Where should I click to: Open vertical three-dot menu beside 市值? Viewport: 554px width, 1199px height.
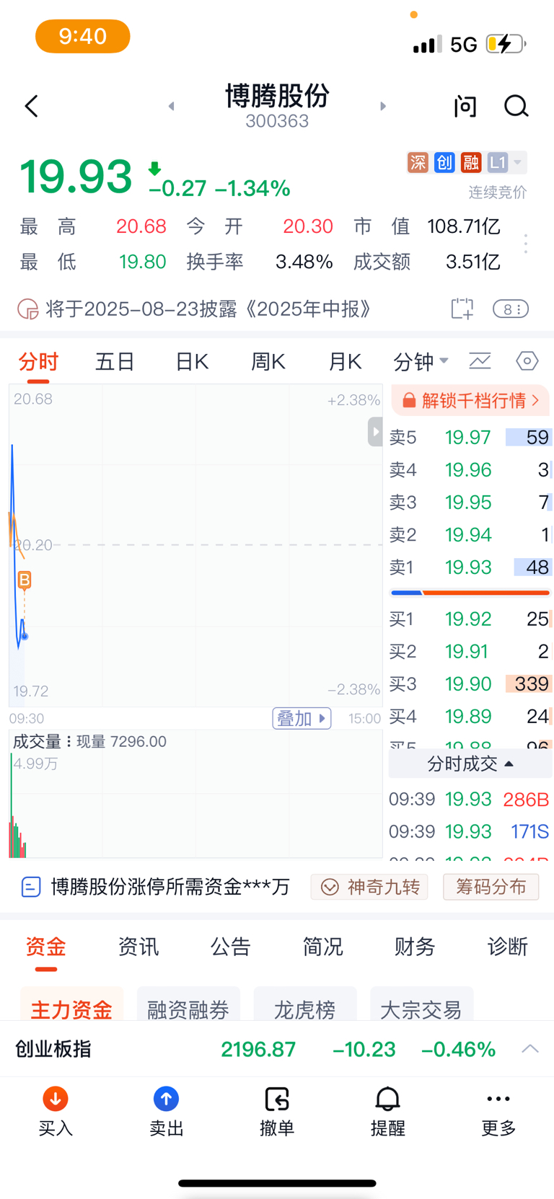coord(526,244)
